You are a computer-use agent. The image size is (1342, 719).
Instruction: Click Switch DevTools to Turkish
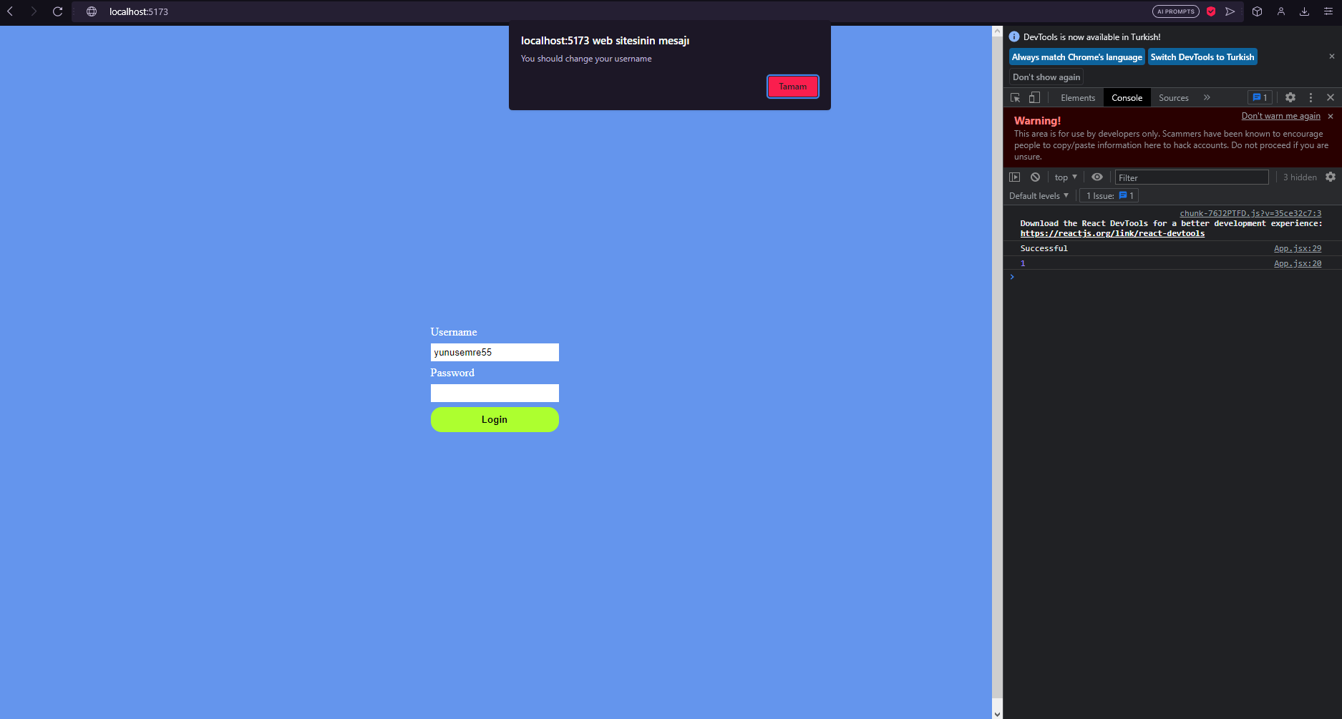pos(1202,57)
